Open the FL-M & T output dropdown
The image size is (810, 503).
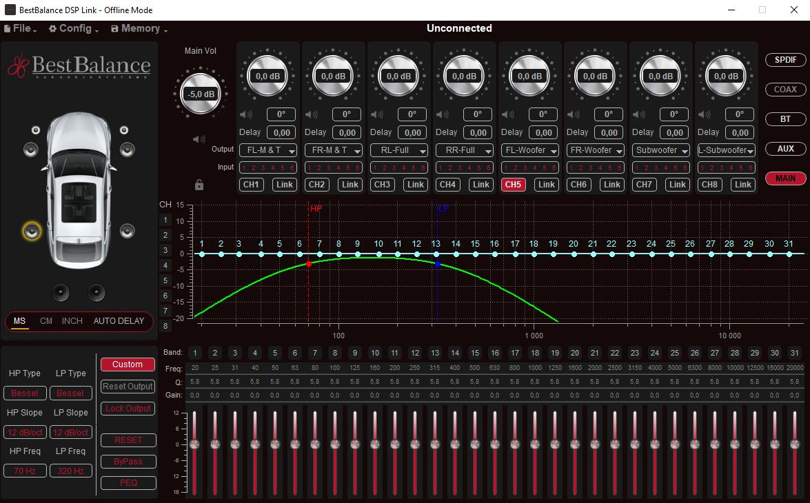pyautogui.click(x=268, y=150)
